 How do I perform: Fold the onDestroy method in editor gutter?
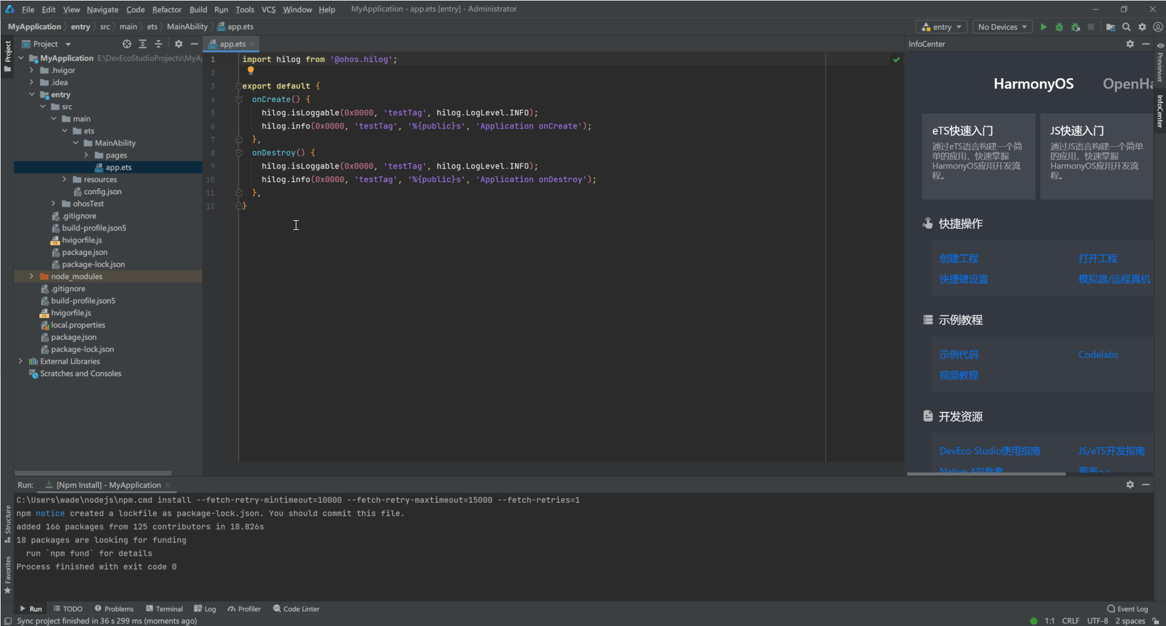[239, 153]
